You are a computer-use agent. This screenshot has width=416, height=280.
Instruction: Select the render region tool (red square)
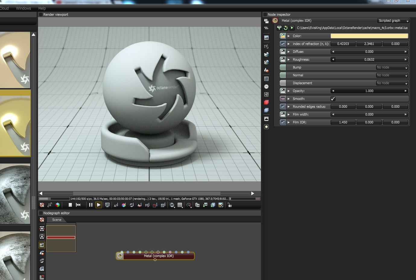point(155,205)
